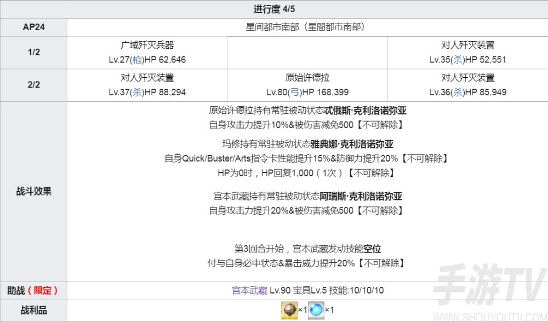Select the HP 85,949 value
Image resolution: width=548 pixels, height=322 pixels.
(486, 92)
